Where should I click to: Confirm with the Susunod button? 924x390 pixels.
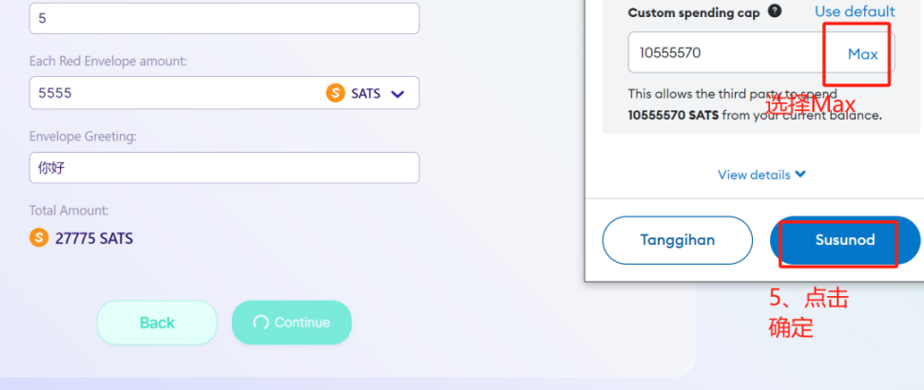tap(845, 240)
